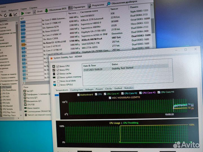Open the Statistics tab
Screen dimensions: 203x152
pos(129,88)
